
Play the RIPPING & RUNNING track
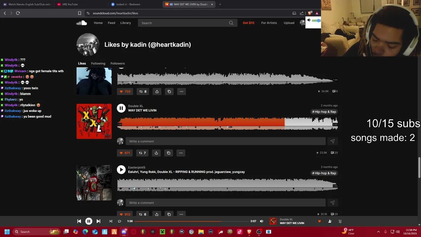[121, 170]
